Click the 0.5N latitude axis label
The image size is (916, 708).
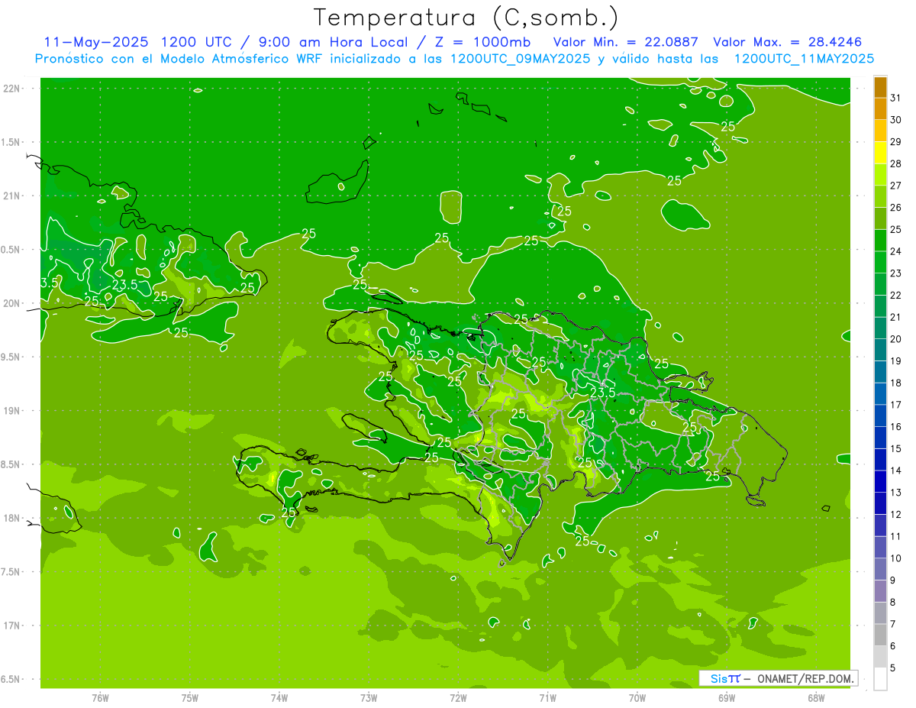pos(11,250)
